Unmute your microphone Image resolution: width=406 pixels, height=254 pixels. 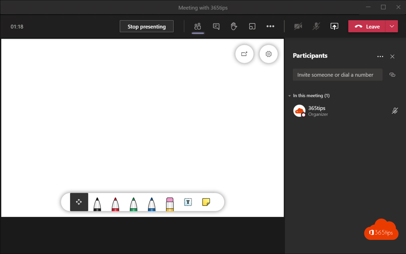coord(316,26)
